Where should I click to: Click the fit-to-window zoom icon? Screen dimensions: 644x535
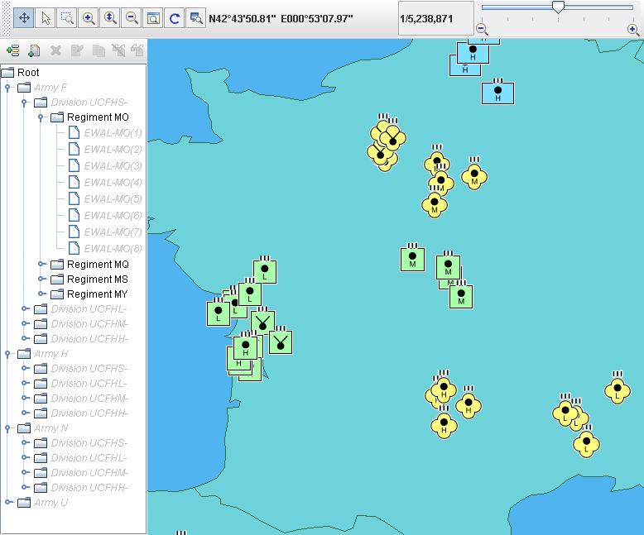pos(153,17)
